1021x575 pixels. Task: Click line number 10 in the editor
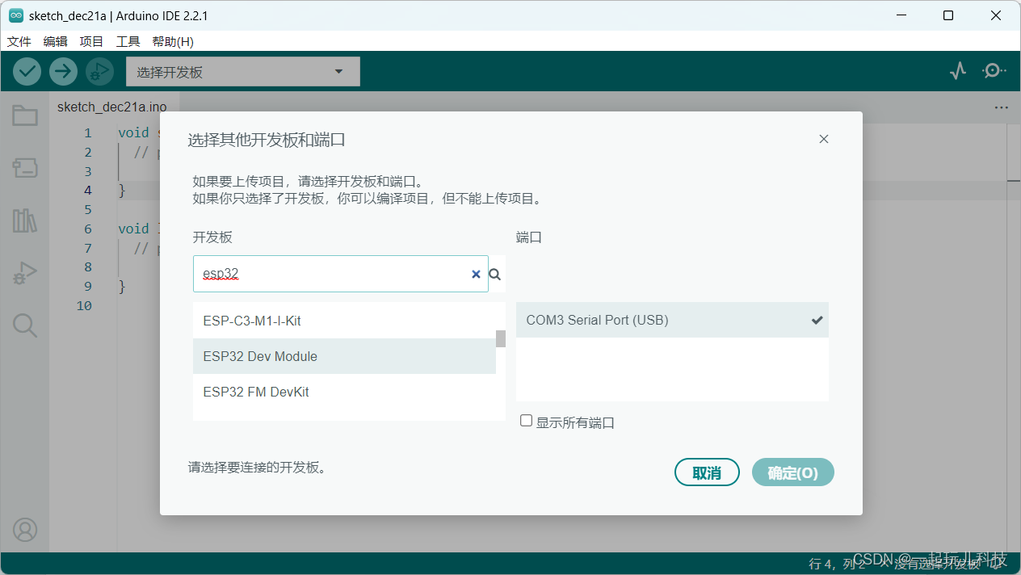click(84, 305)
